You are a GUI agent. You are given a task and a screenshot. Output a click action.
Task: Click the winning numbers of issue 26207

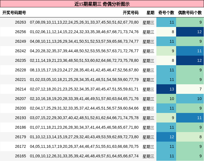84,99
